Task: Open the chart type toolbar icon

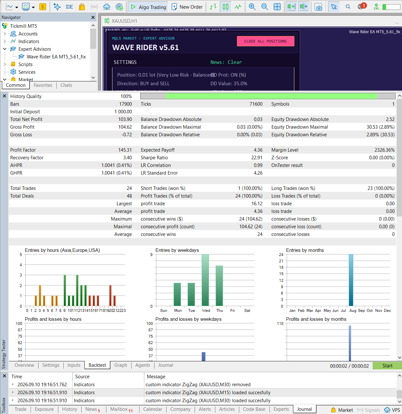Action: coord(10,7)
